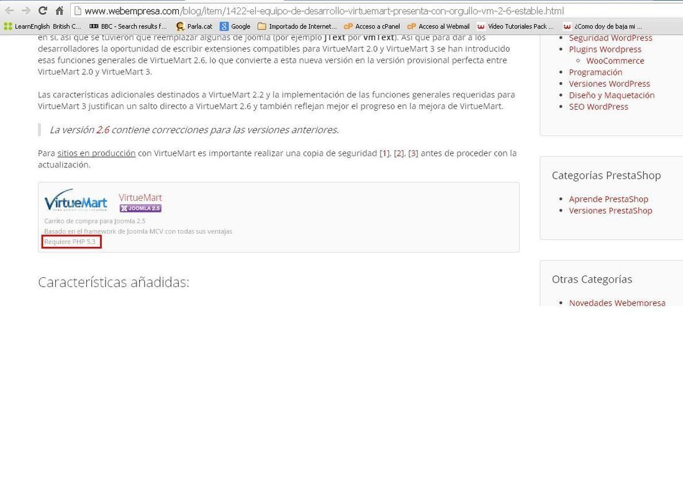Open Google bookmark

click(x=235, y=27)
